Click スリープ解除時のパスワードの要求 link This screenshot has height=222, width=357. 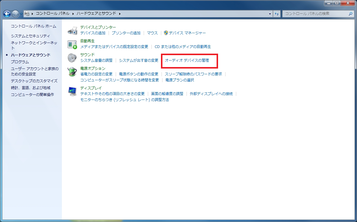coord(193,74)
